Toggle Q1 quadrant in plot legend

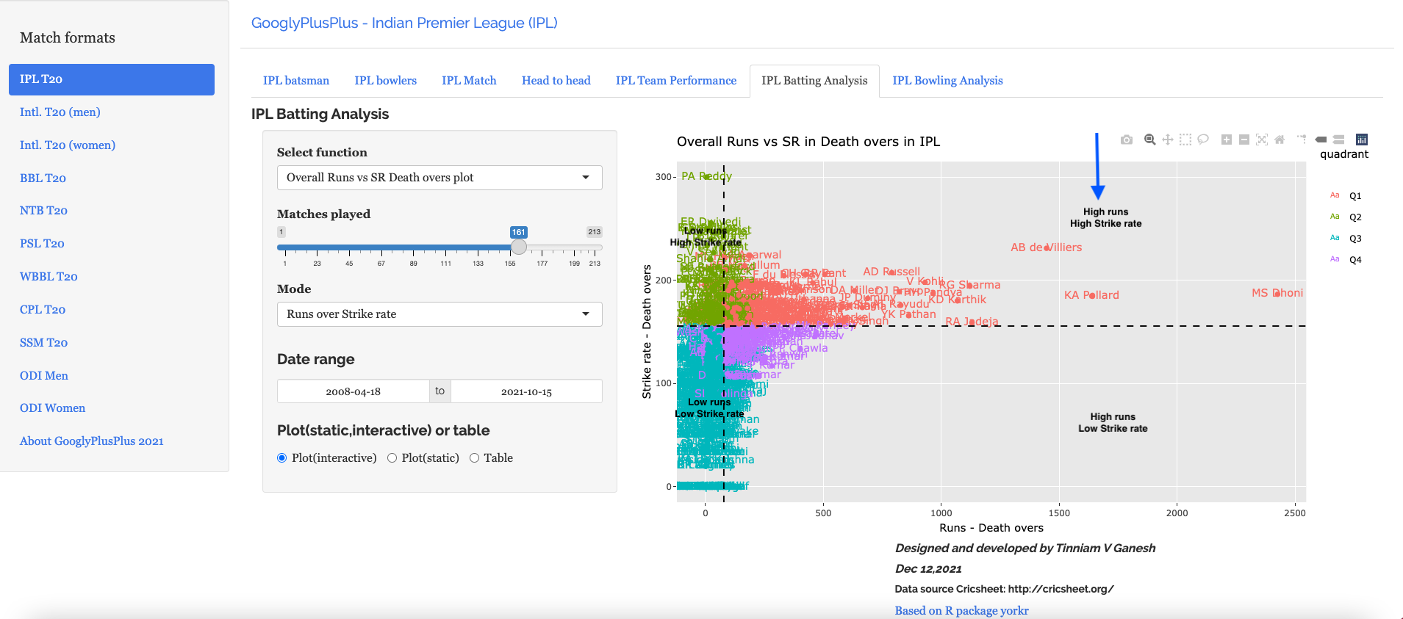(x=1354, y=196)
